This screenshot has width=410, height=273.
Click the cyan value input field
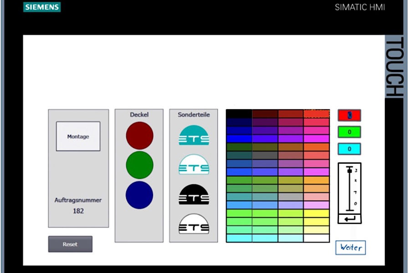(x=349, y=149)
